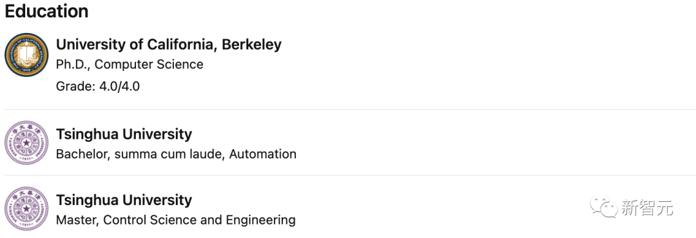Click the Education section heading
This screenshot has height=238, width=696.
46,11
